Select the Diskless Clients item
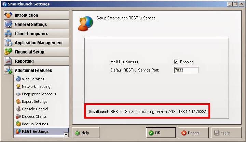 click(31, 116)
